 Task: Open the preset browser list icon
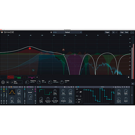pyautogui.click(x=51, y=32)
